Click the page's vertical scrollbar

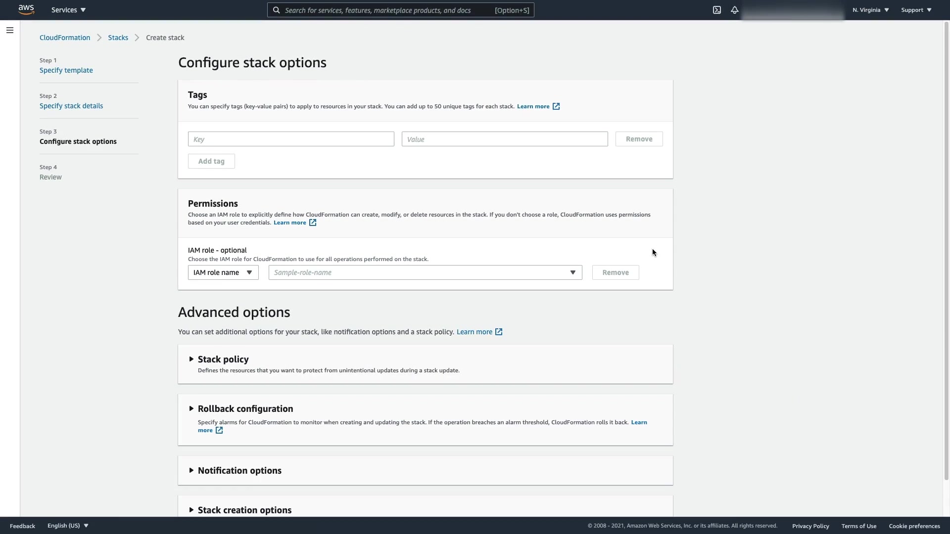[946, 247]
